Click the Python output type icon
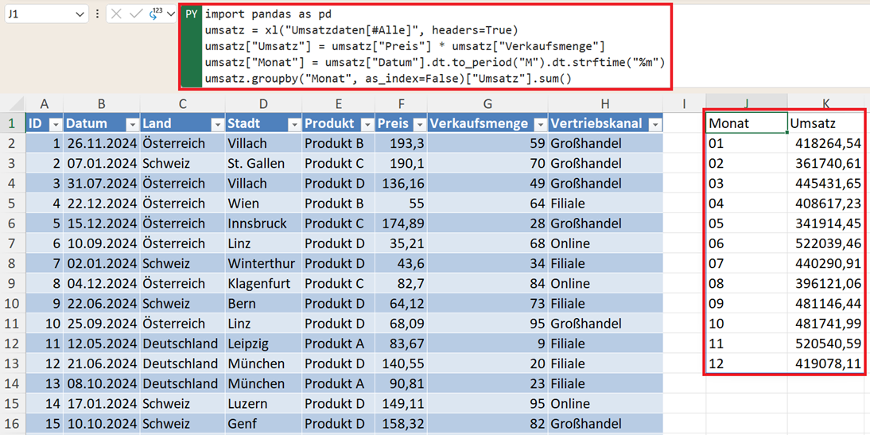 (x=155, y=14)
